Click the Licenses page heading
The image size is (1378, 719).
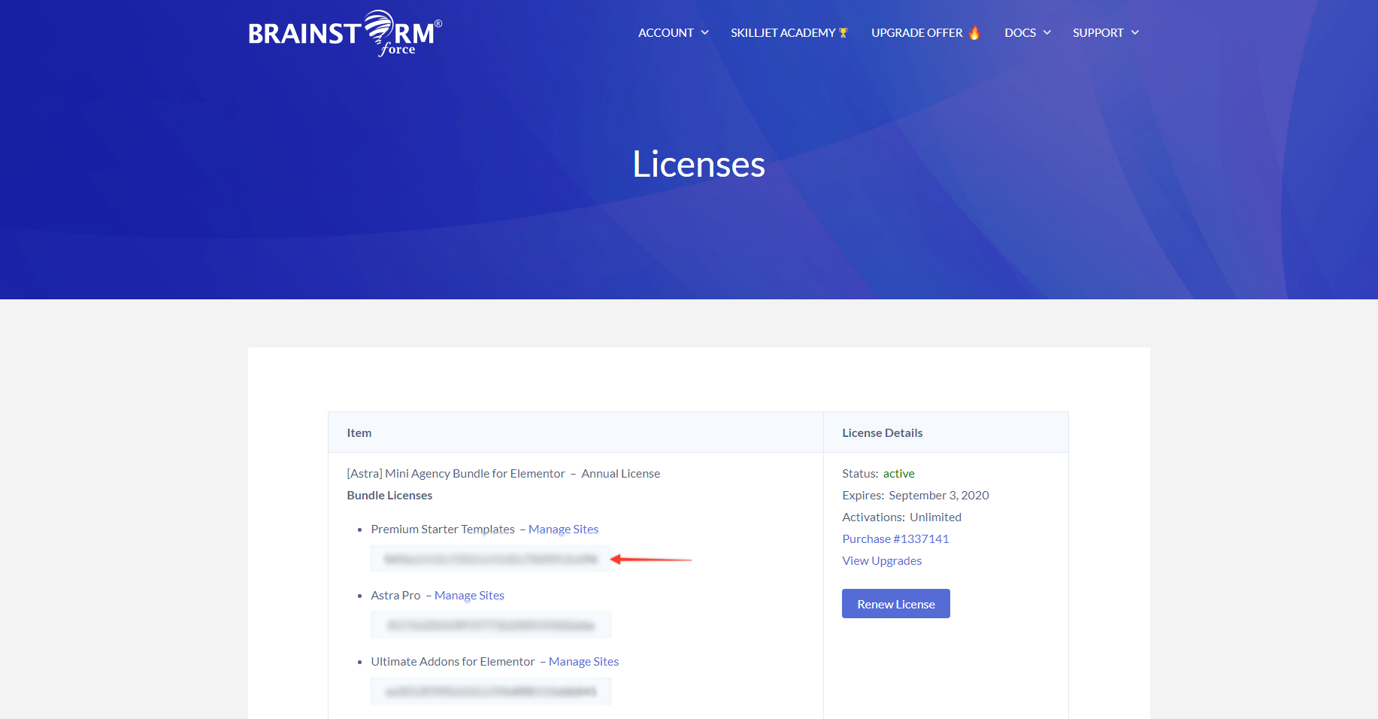[x=698, y=164]
